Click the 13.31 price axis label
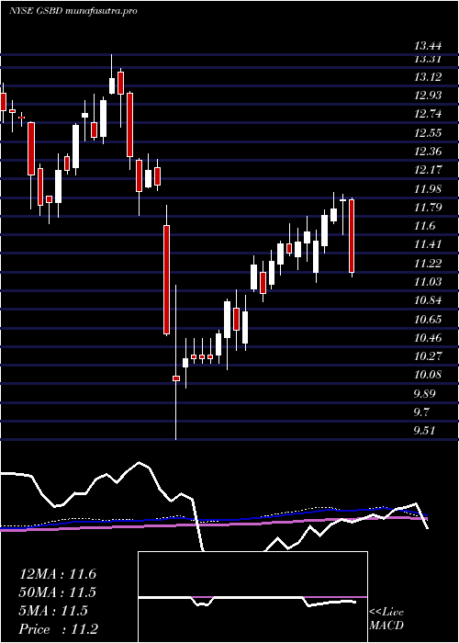Viewport: 459px width, 643px height. point(428,59)
